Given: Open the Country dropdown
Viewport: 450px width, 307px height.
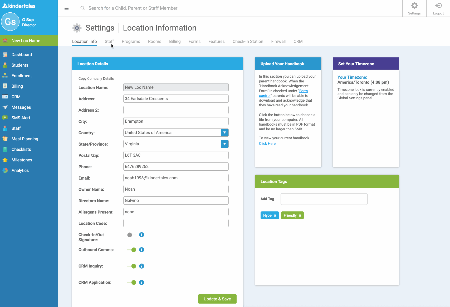Looking at the screenshot, I should pyautogui.click(x=176, y=132).
